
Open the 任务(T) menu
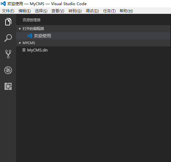(109, 11)
